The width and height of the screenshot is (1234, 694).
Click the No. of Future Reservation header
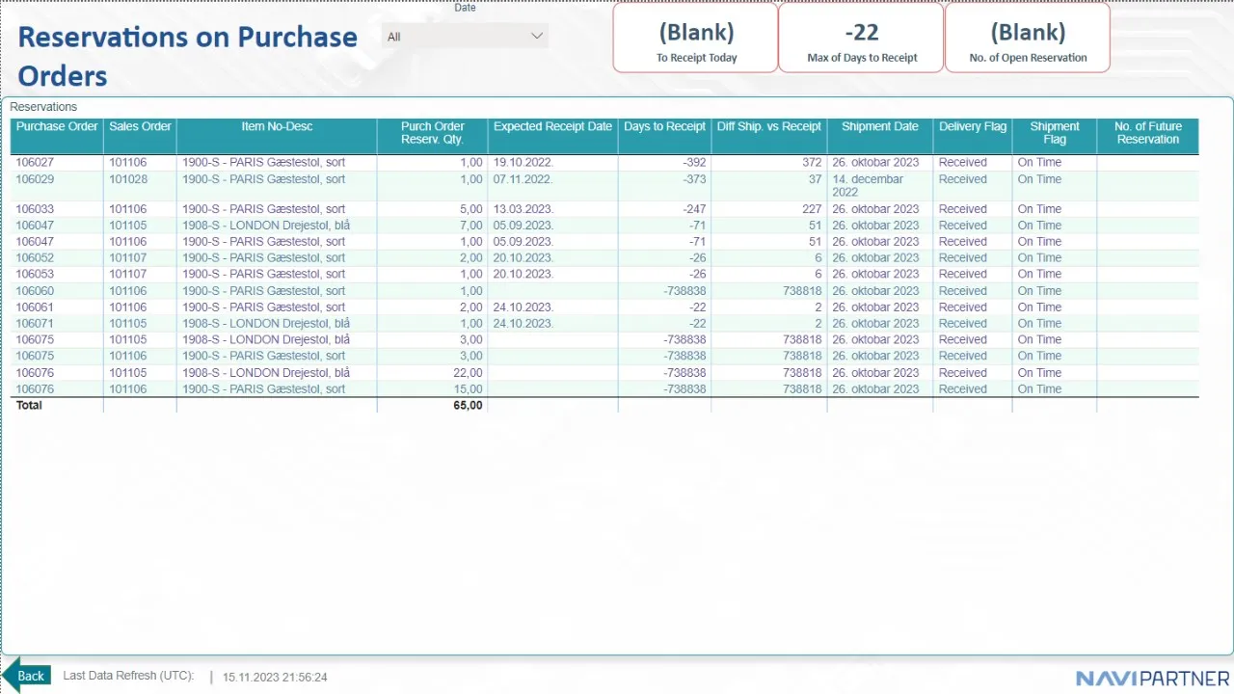(1147, 133)
